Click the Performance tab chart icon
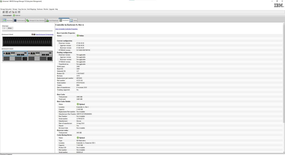This screenshot has height=155, width=285. tap(15, 20)
